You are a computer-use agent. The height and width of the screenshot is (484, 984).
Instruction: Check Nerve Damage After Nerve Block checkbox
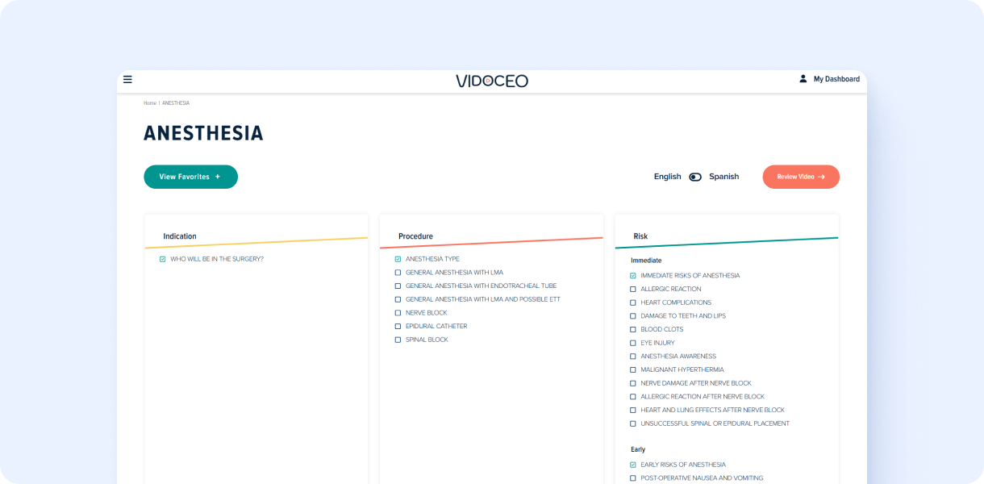pos(633,383)
